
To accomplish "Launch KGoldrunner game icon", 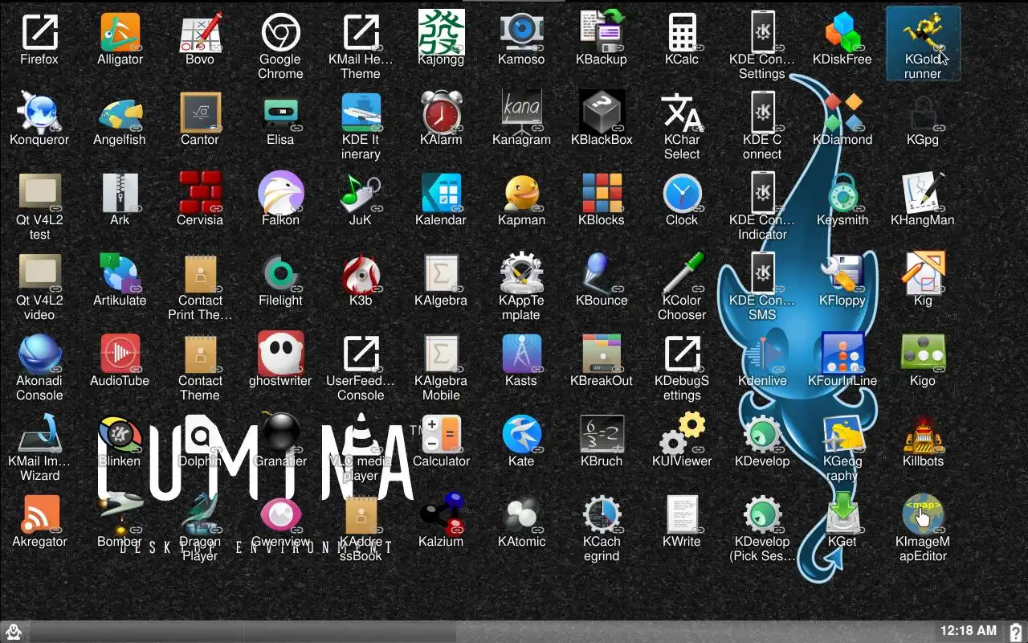I will (923, 32).
